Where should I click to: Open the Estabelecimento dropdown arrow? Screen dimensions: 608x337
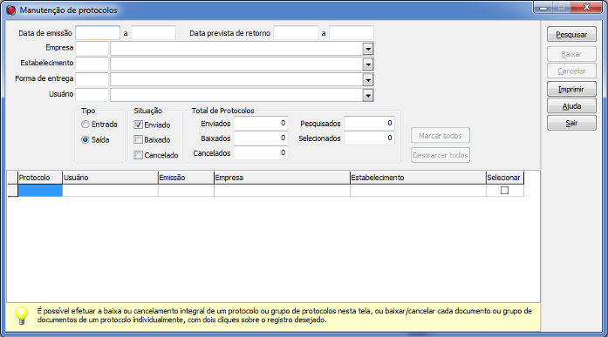tap(368, 64)
